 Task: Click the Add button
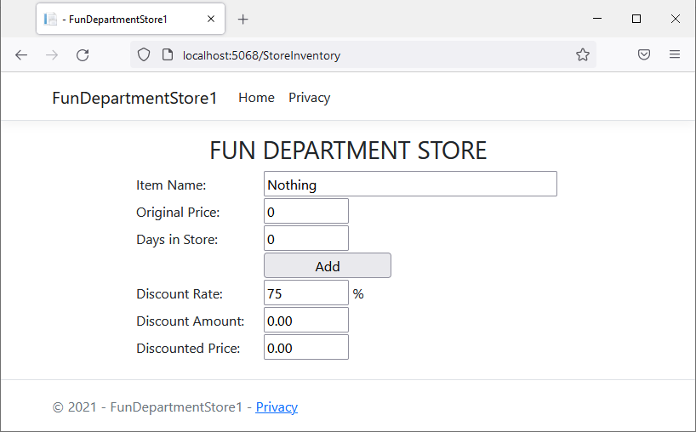point(328,265)
